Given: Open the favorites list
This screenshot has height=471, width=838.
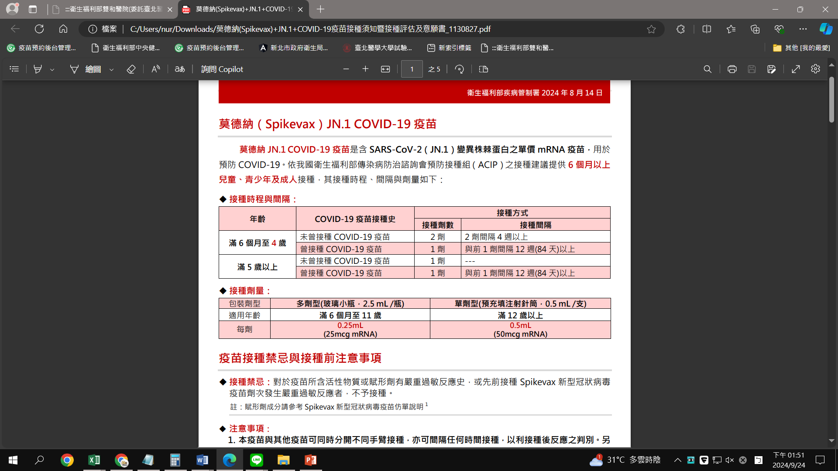Looking at the screenshot, I should point(731,29).
